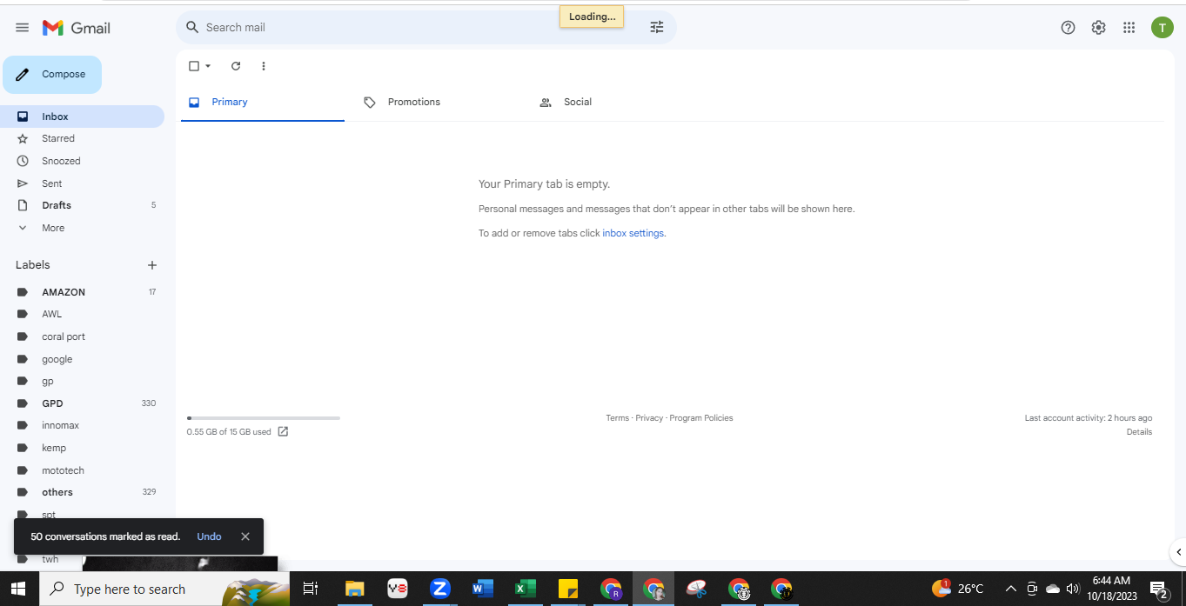Open the main menu hamburger icon
The height and width of the screenshot is (606, 1186).
point(22,28)
